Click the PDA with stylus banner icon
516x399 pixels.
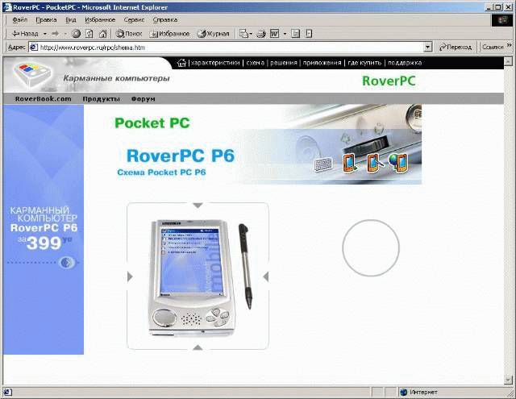point(374,163)
